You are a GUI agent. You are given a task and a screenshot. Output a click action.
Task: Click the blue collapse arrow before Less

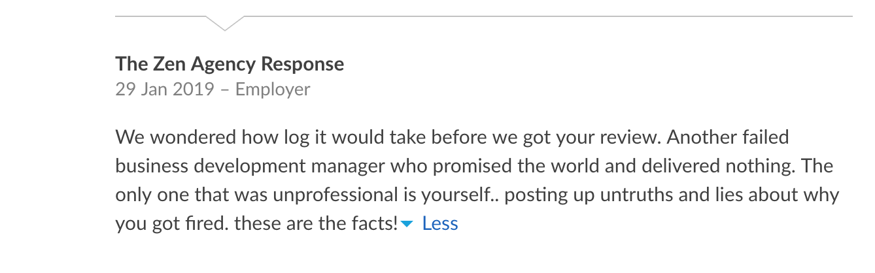coord(407,225)
